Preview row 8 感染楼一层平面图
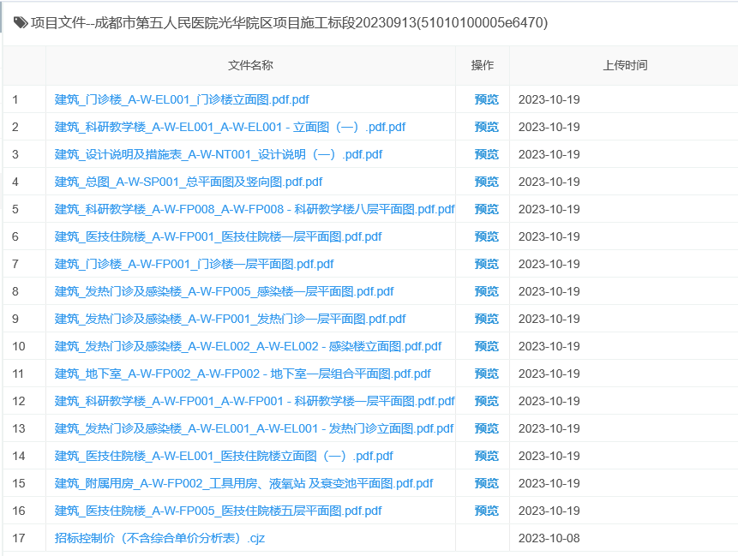Image resolution: width=738 pixels, height=556 pixels. [486, 291]
